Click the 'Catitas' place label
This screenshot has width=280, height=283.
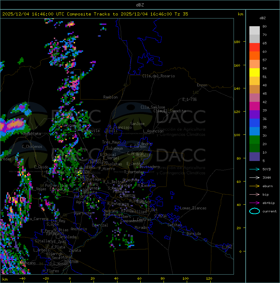[x=175, y=225]
